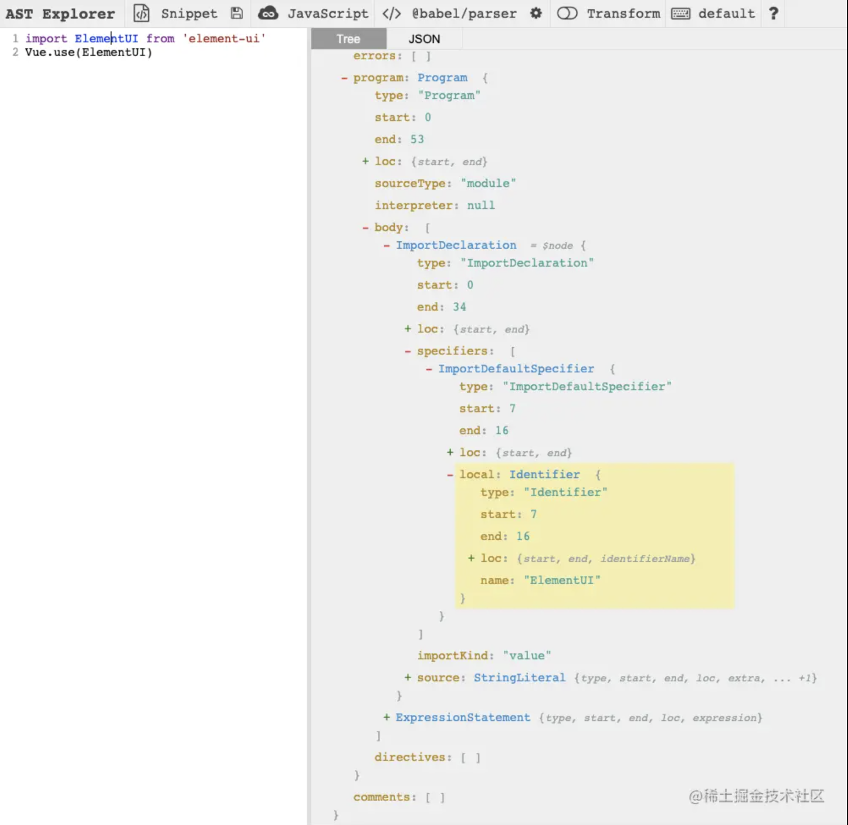Toggle the Transform switch
The image size is (848, 825).
(567, 14)
